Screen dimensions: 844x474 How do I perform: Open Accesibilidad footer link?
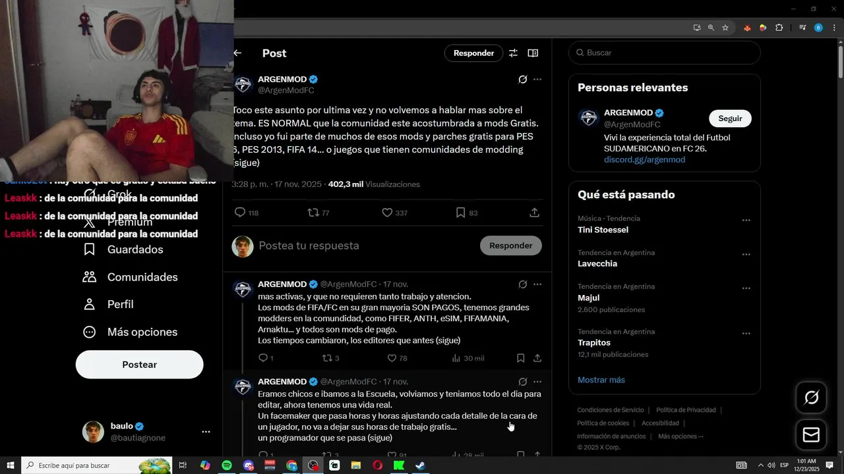click(x=660, y=423)
